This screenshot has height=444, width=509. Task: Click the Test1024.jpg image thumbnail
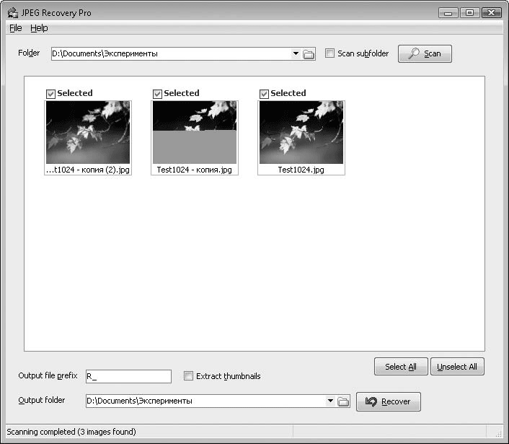coord(301,132)
